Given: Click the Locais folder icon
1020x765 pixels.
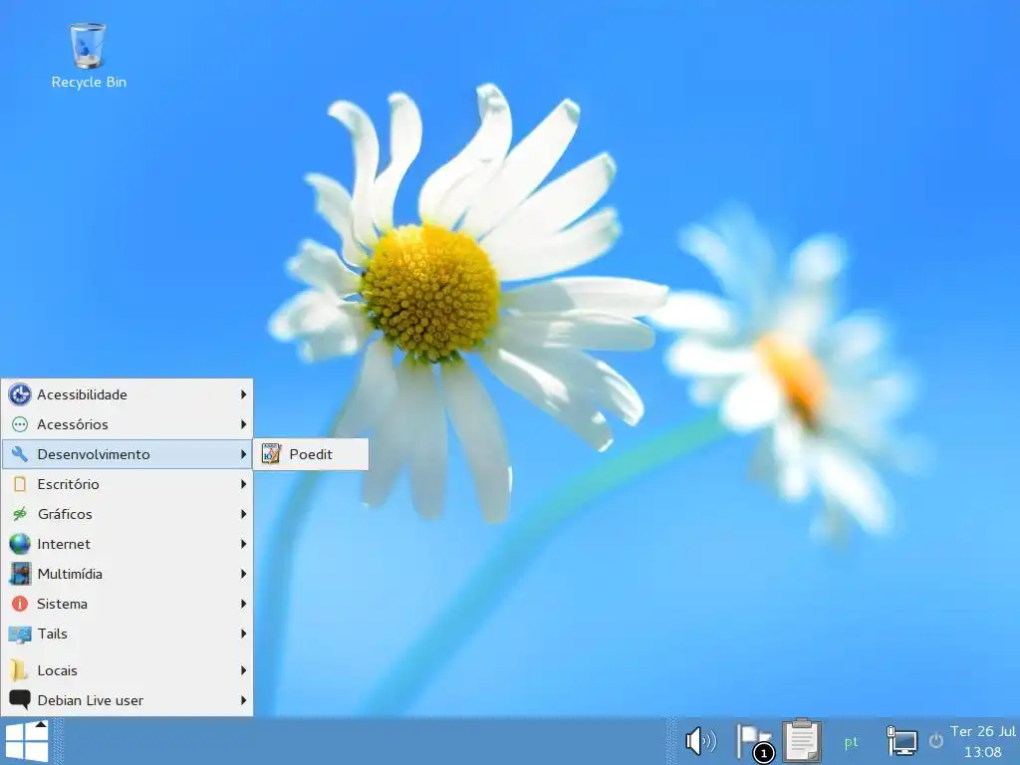Looking at the screenshot, I should (x=19, y=670).
